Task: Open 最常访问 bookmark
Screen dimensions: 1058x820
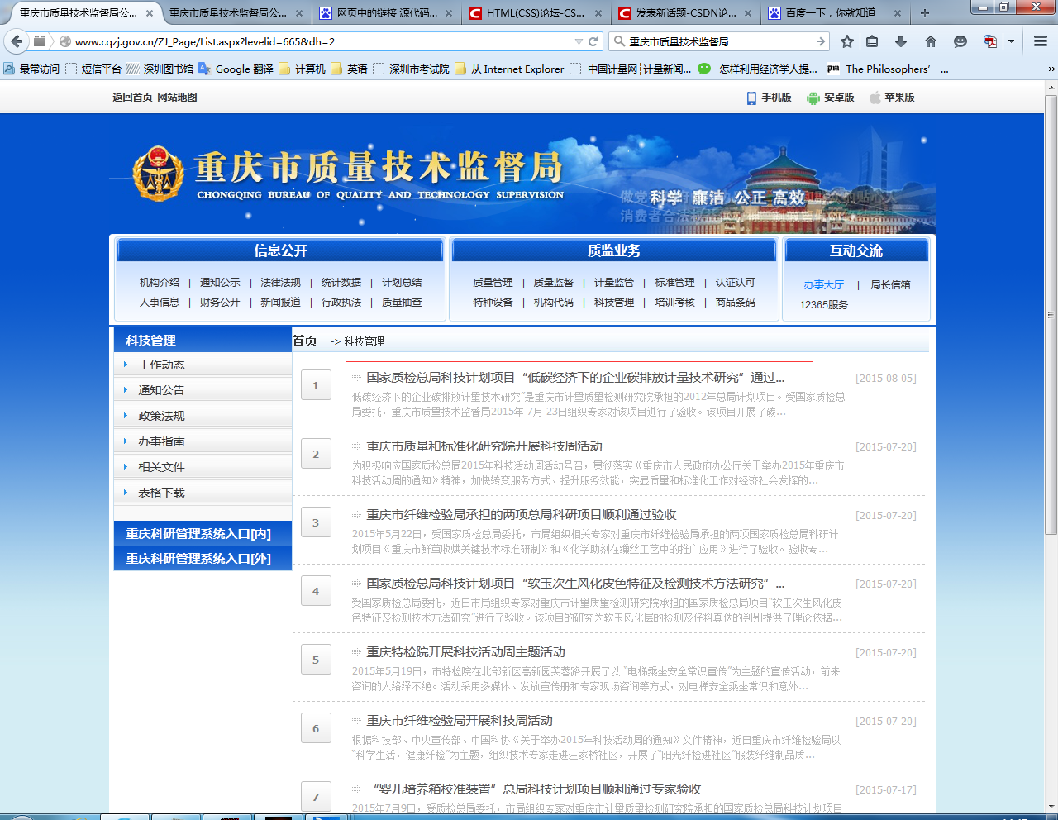Action: click(x=31, y=69)
